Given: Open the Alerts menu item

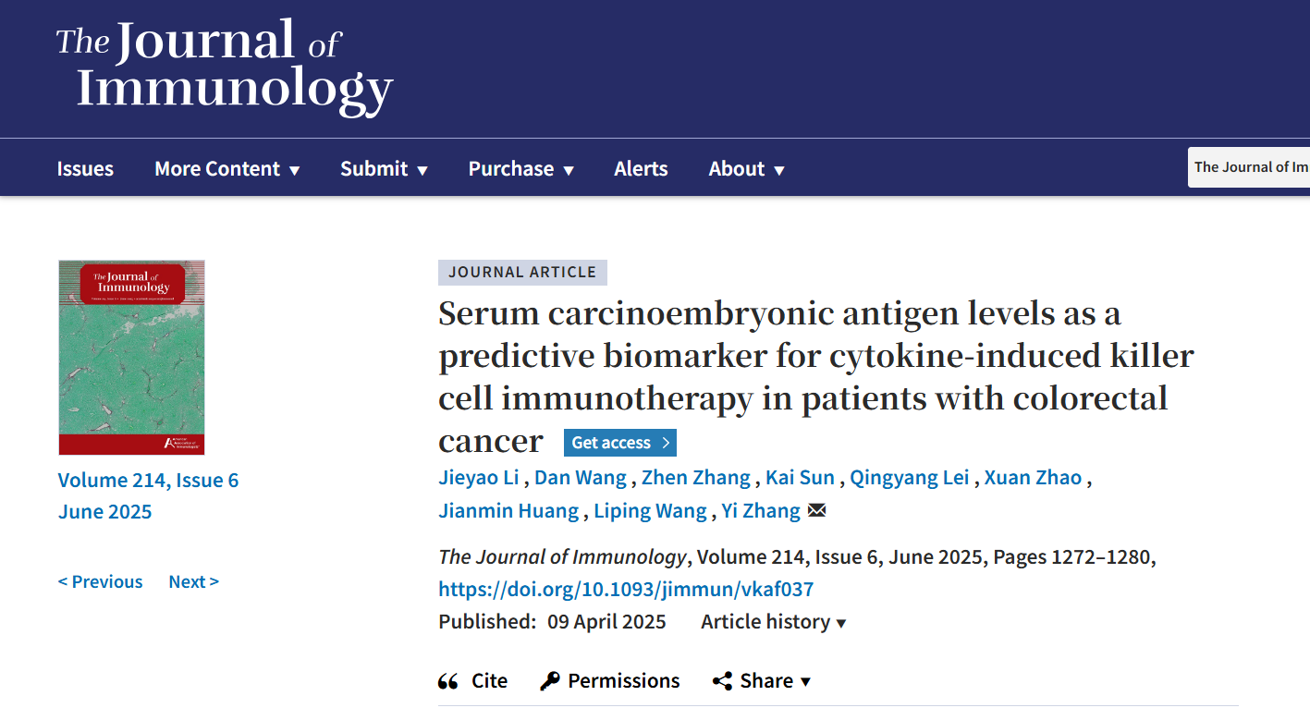Looking at the screenshot, I should click(x=641, y=169).
